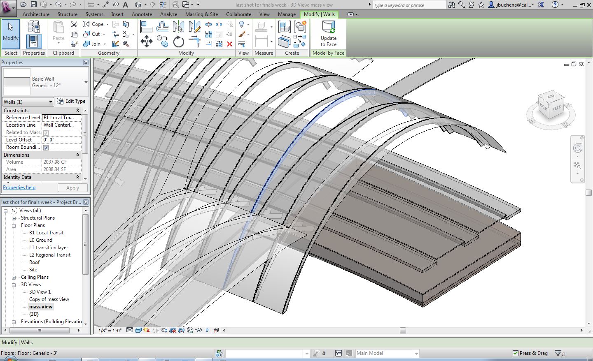Click the red Delete icon
The height and width of the screenshot is (361, 593).
229,44
